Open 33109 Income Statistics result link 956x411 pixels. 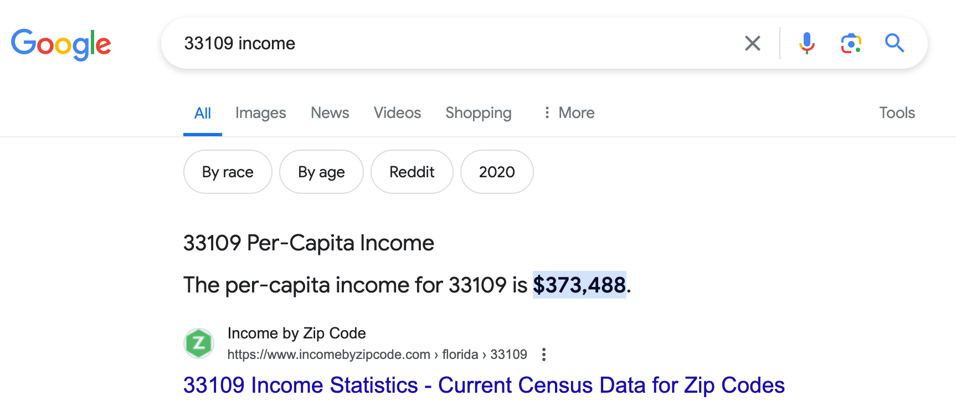tap(484, 386)
